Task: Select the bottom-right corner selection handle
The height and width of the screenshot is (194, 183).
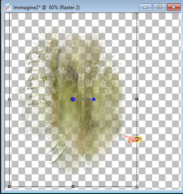Action: click(x=137, y=186)
